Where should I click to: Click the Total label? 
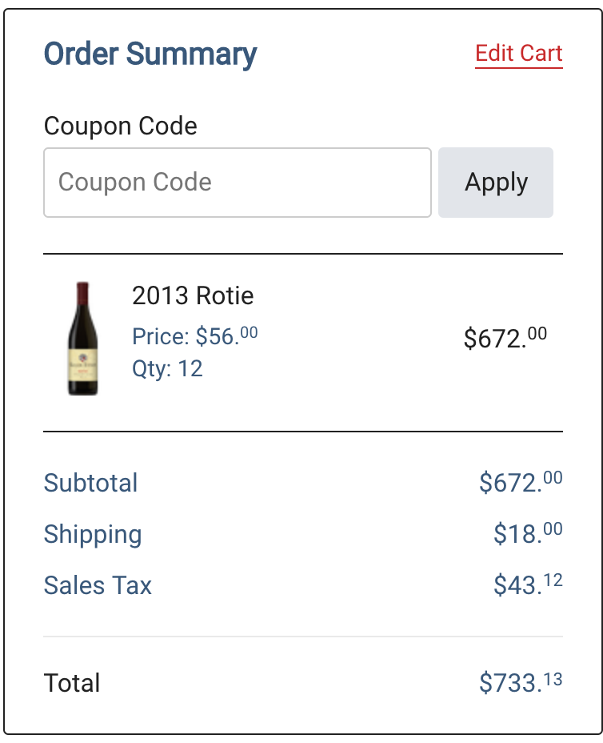point(72,683)
